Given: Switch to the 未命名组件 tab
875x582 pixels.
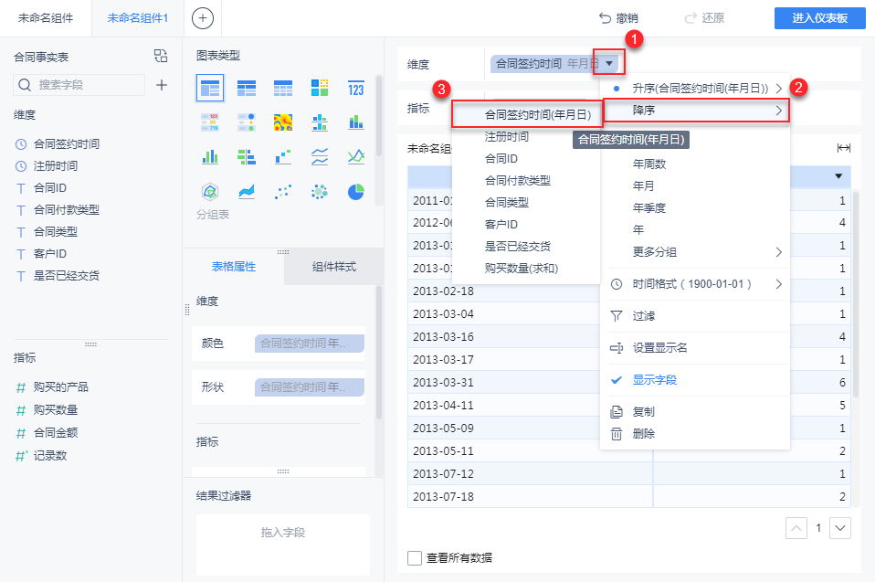Looking at the screenshot, I should coord(45,18).
